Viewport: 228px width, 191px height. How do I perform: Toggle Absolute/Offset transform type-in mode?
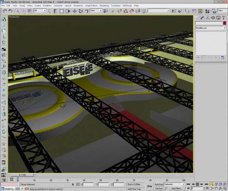click(78, 184)
